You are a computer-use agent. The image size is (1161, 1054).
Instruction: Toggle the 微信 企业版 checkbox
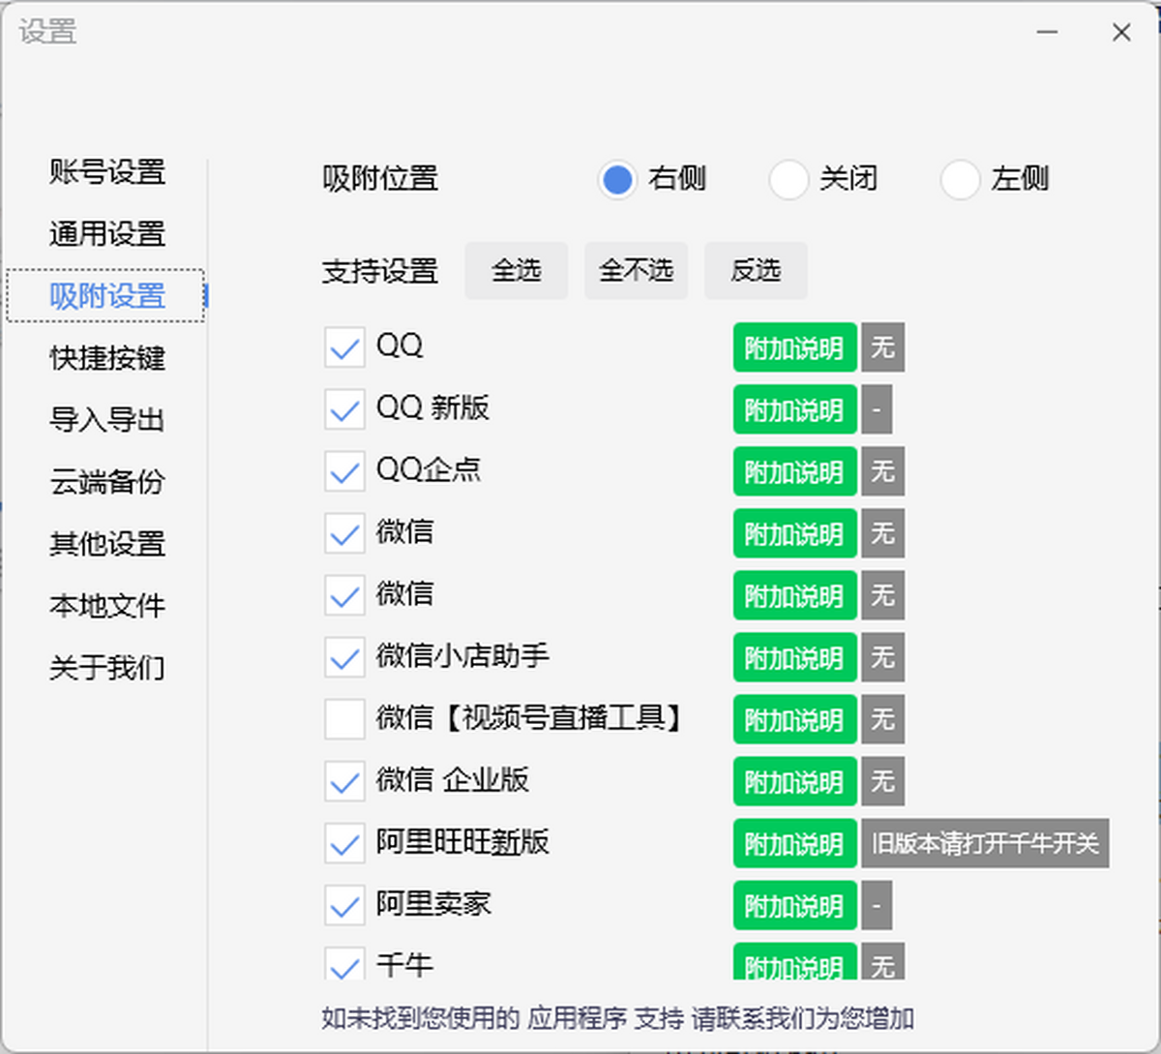[344, 781]
